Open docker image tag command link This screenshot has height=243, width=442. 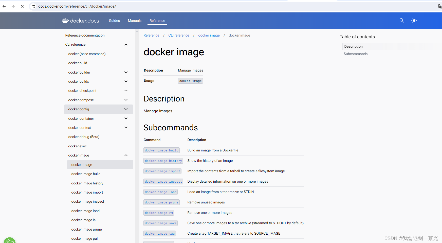click(160, 234)
